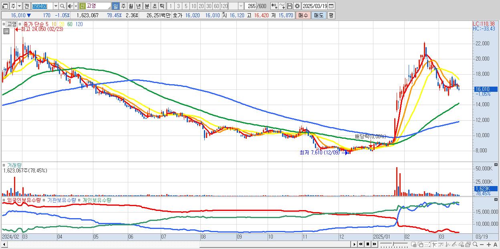
Task: Open the empty interval dropdown after 120
Action: [x=241, y=6]
